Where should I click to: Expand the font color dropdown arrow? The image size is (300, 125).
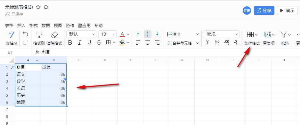point(128,34)
